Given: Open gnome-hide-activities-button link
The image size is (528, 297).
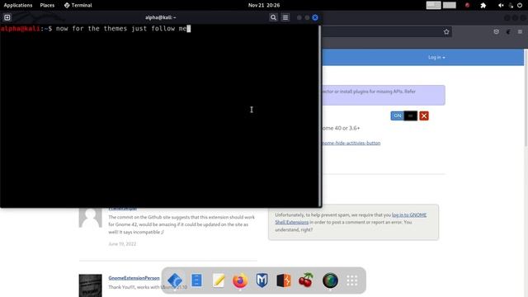Looking at the screenshot, I should point(351,143).
